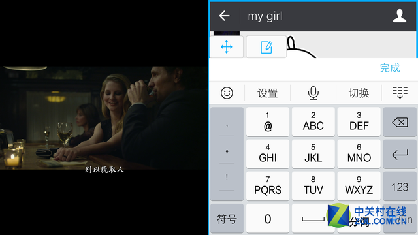
Task: Tap the Chinese period 。 key
Action: tap(227, 151)
